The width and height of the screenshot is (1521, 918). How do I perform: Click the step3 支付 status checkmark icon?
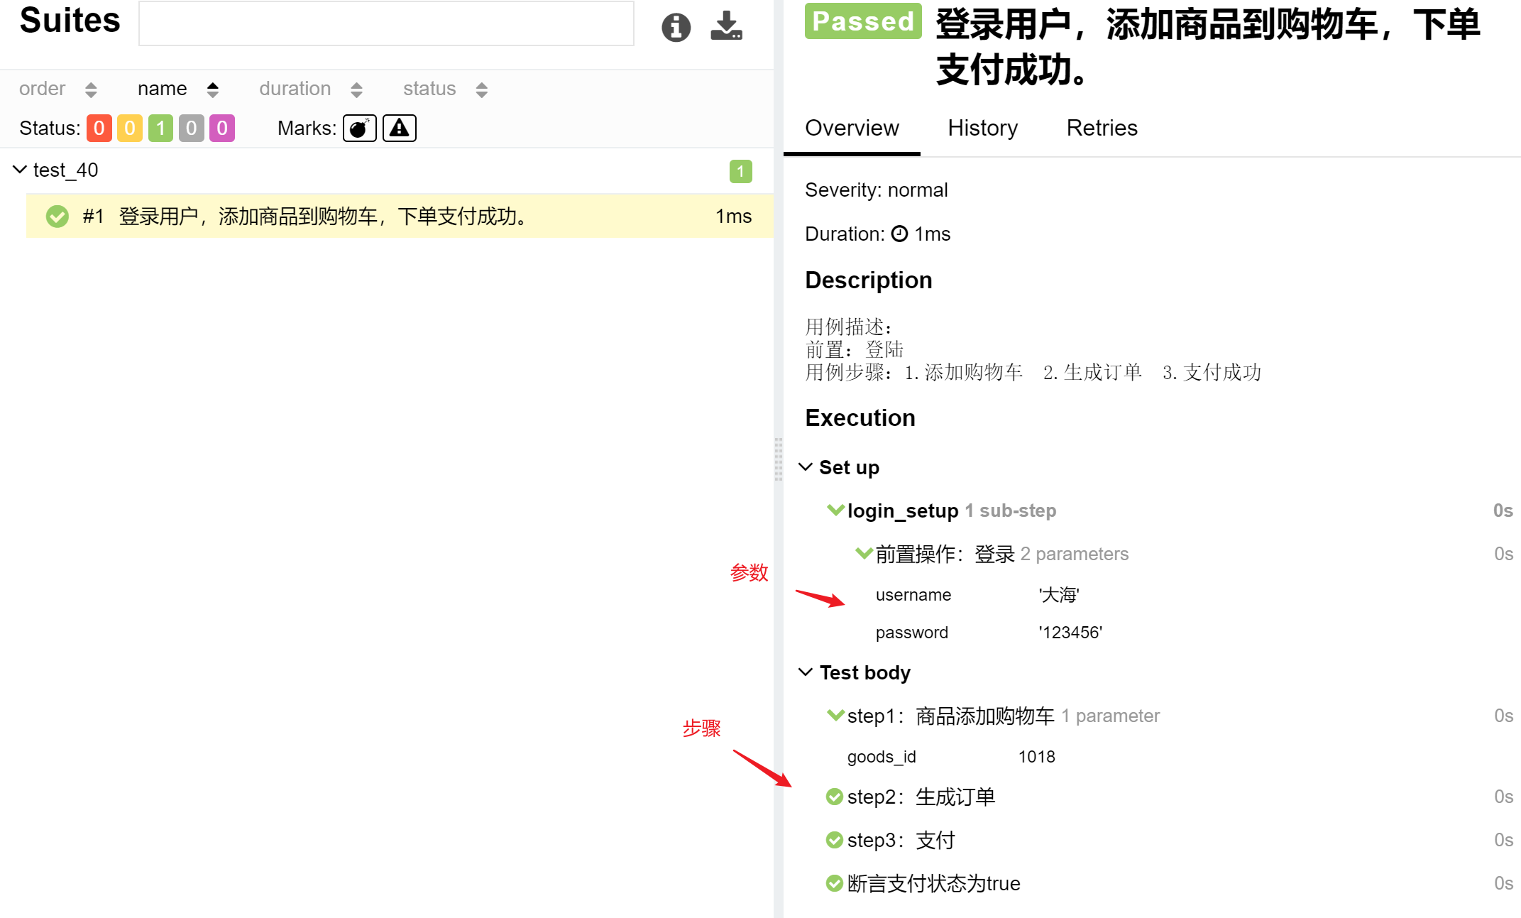[835, 840]
